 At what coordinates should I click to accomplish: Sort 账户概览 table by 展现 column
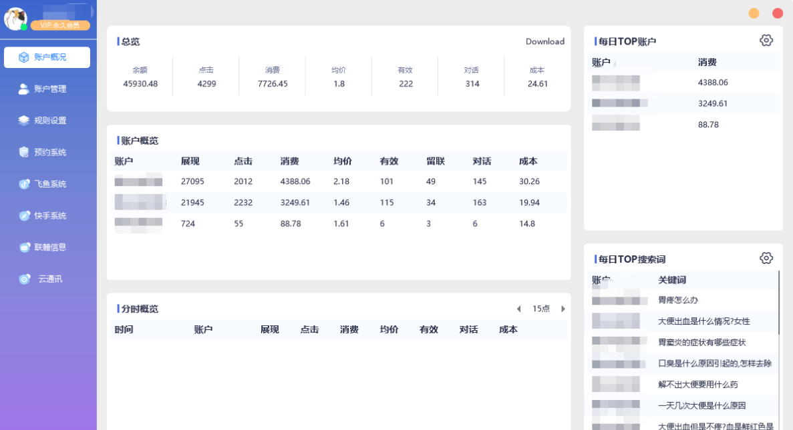coord(190,161)
